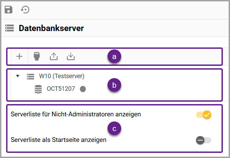Viewport: 230px width, 158px height.
Task: Click the network port icon
Action: [x=36, y=56]
